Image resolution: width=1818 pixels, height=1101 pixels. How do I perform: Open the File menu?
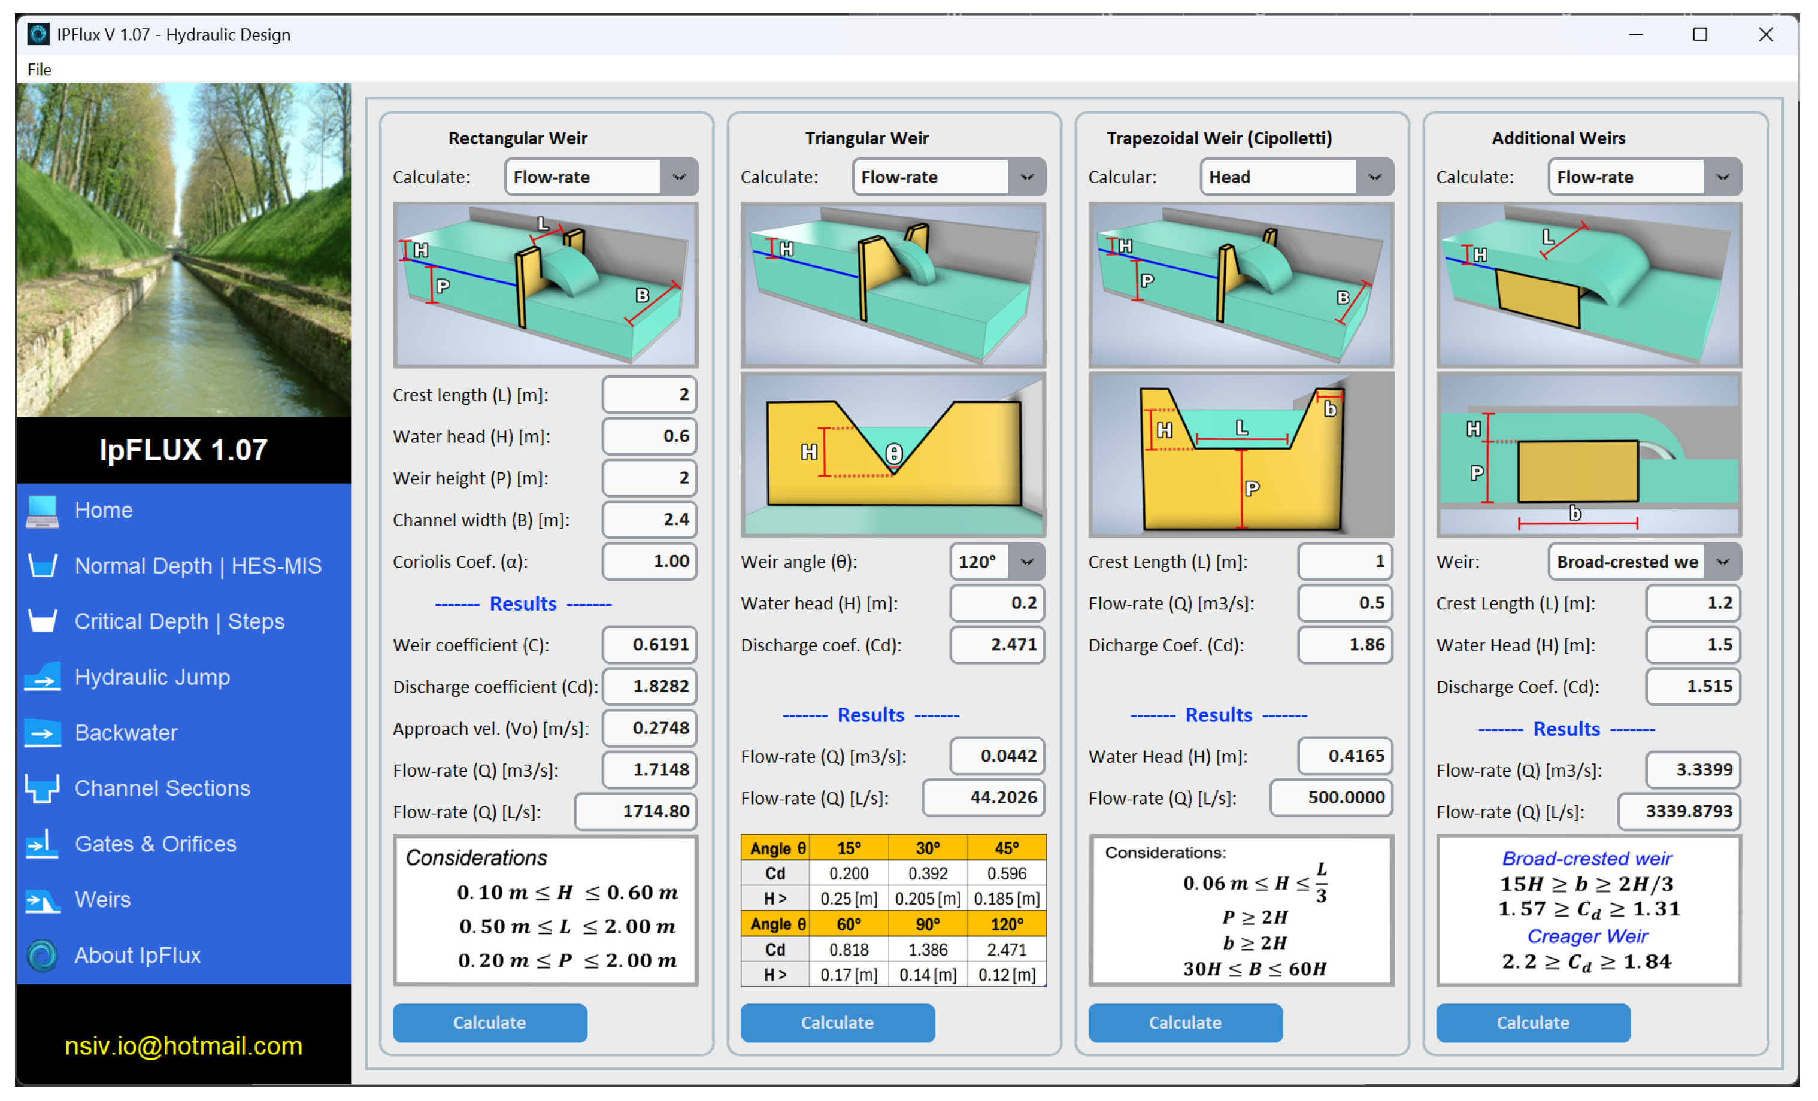point(39,70)
